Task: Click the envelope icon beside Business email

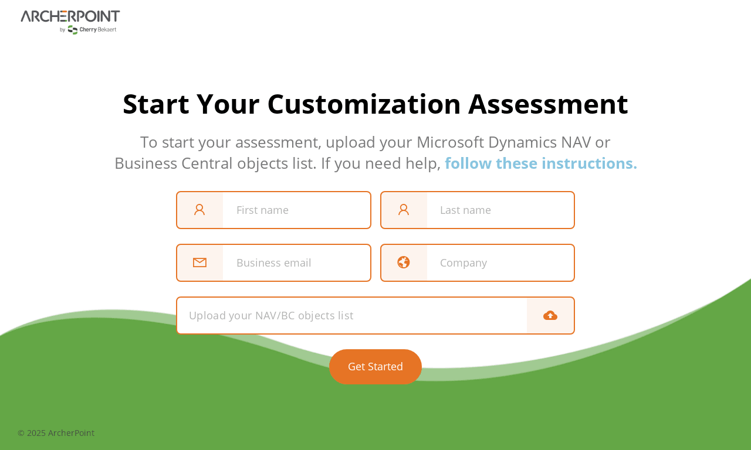Action: pos(199,262)
